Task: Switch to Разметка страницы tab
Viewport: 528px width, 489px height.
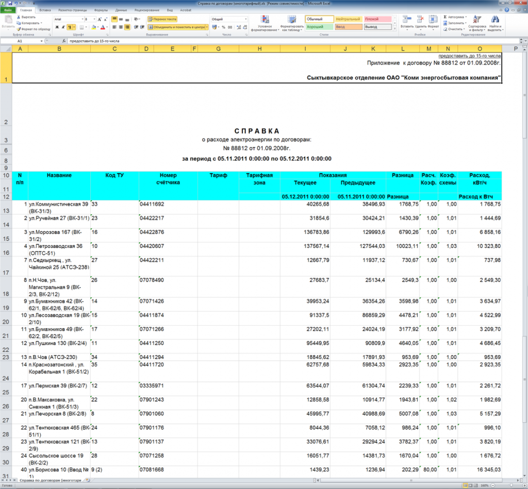Action: (72, 10)
